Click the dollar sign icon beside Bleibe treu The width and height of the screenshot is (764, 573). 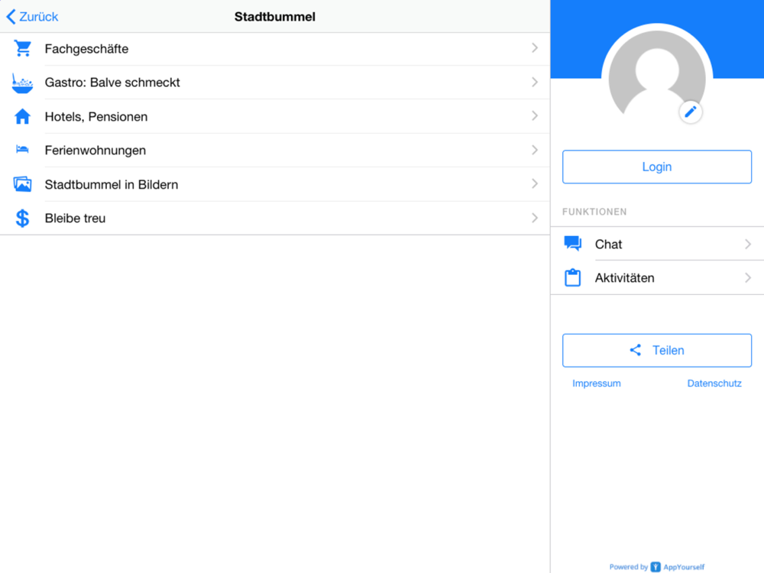[x=22, y=219]
